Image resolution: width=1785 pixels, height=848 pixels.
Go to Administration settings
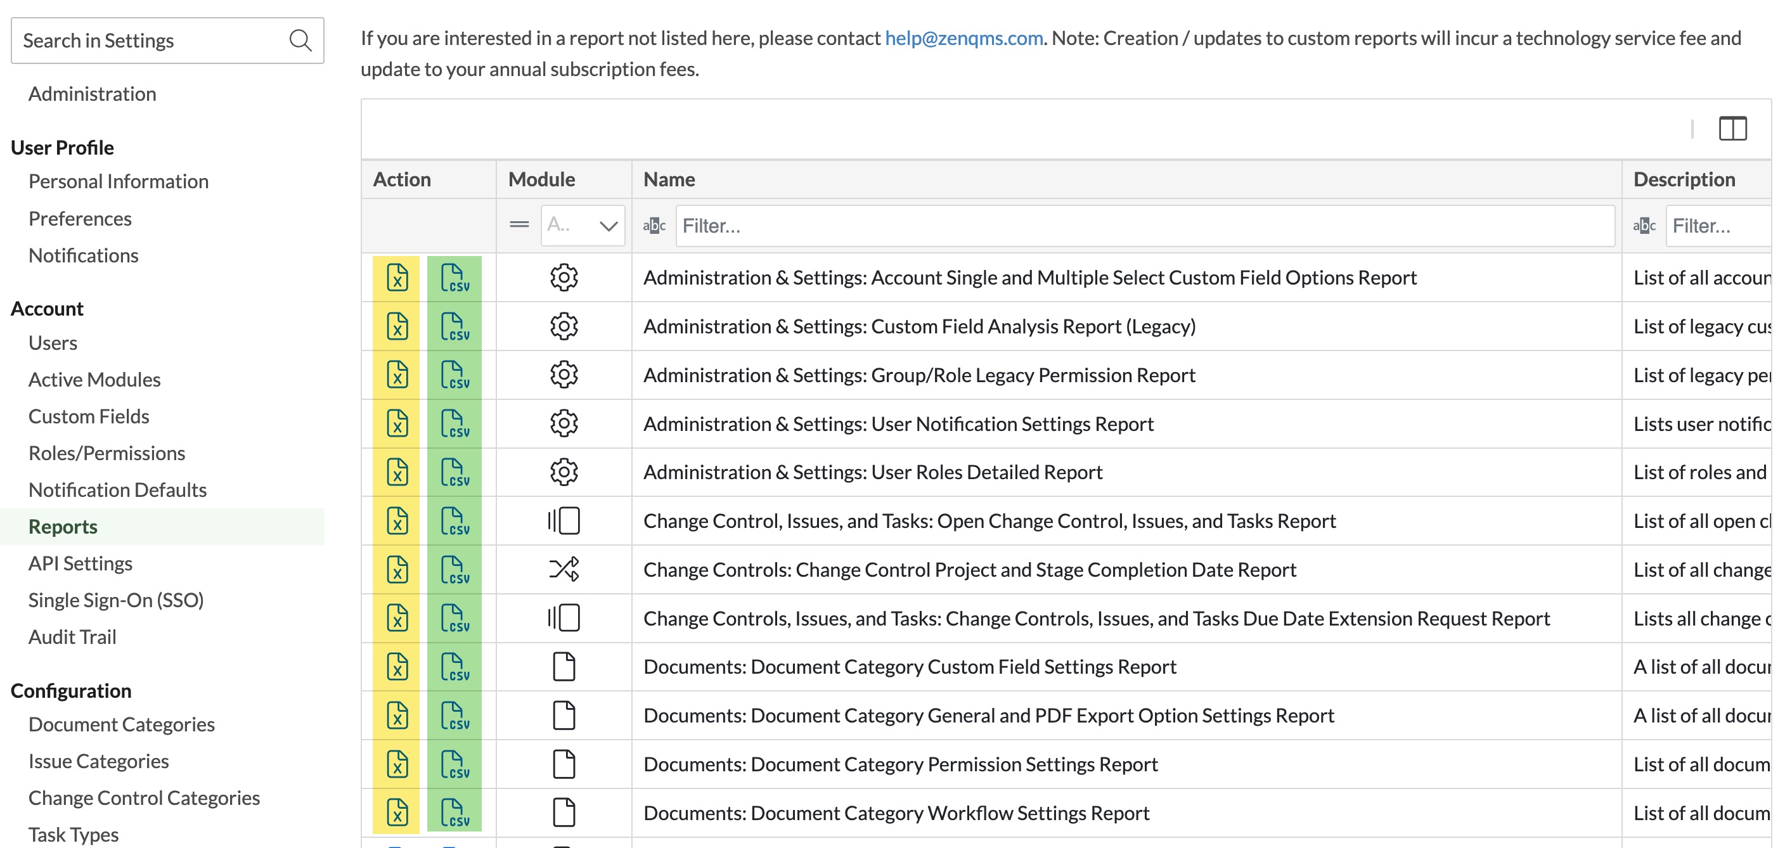[x=92, y=94]
